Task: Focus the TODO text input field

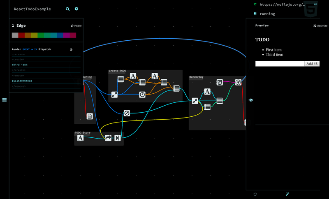Action: coord(280,64)
